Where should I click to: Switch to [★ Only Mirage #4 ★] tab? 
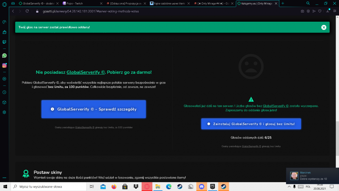pos(213,3)
